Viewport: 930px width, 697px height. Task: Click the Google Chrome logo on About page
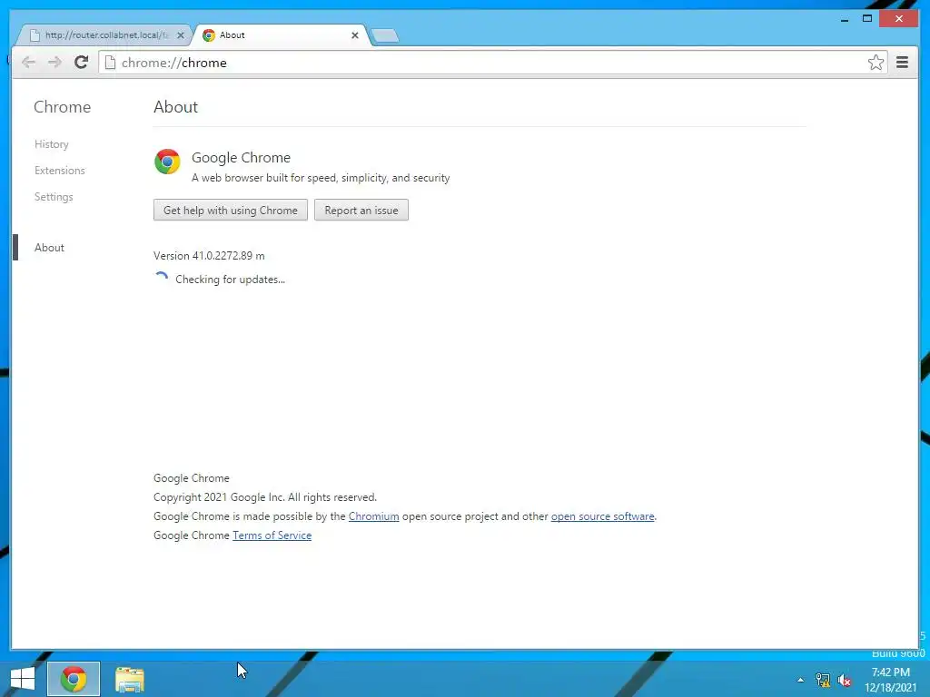point(167,162)
